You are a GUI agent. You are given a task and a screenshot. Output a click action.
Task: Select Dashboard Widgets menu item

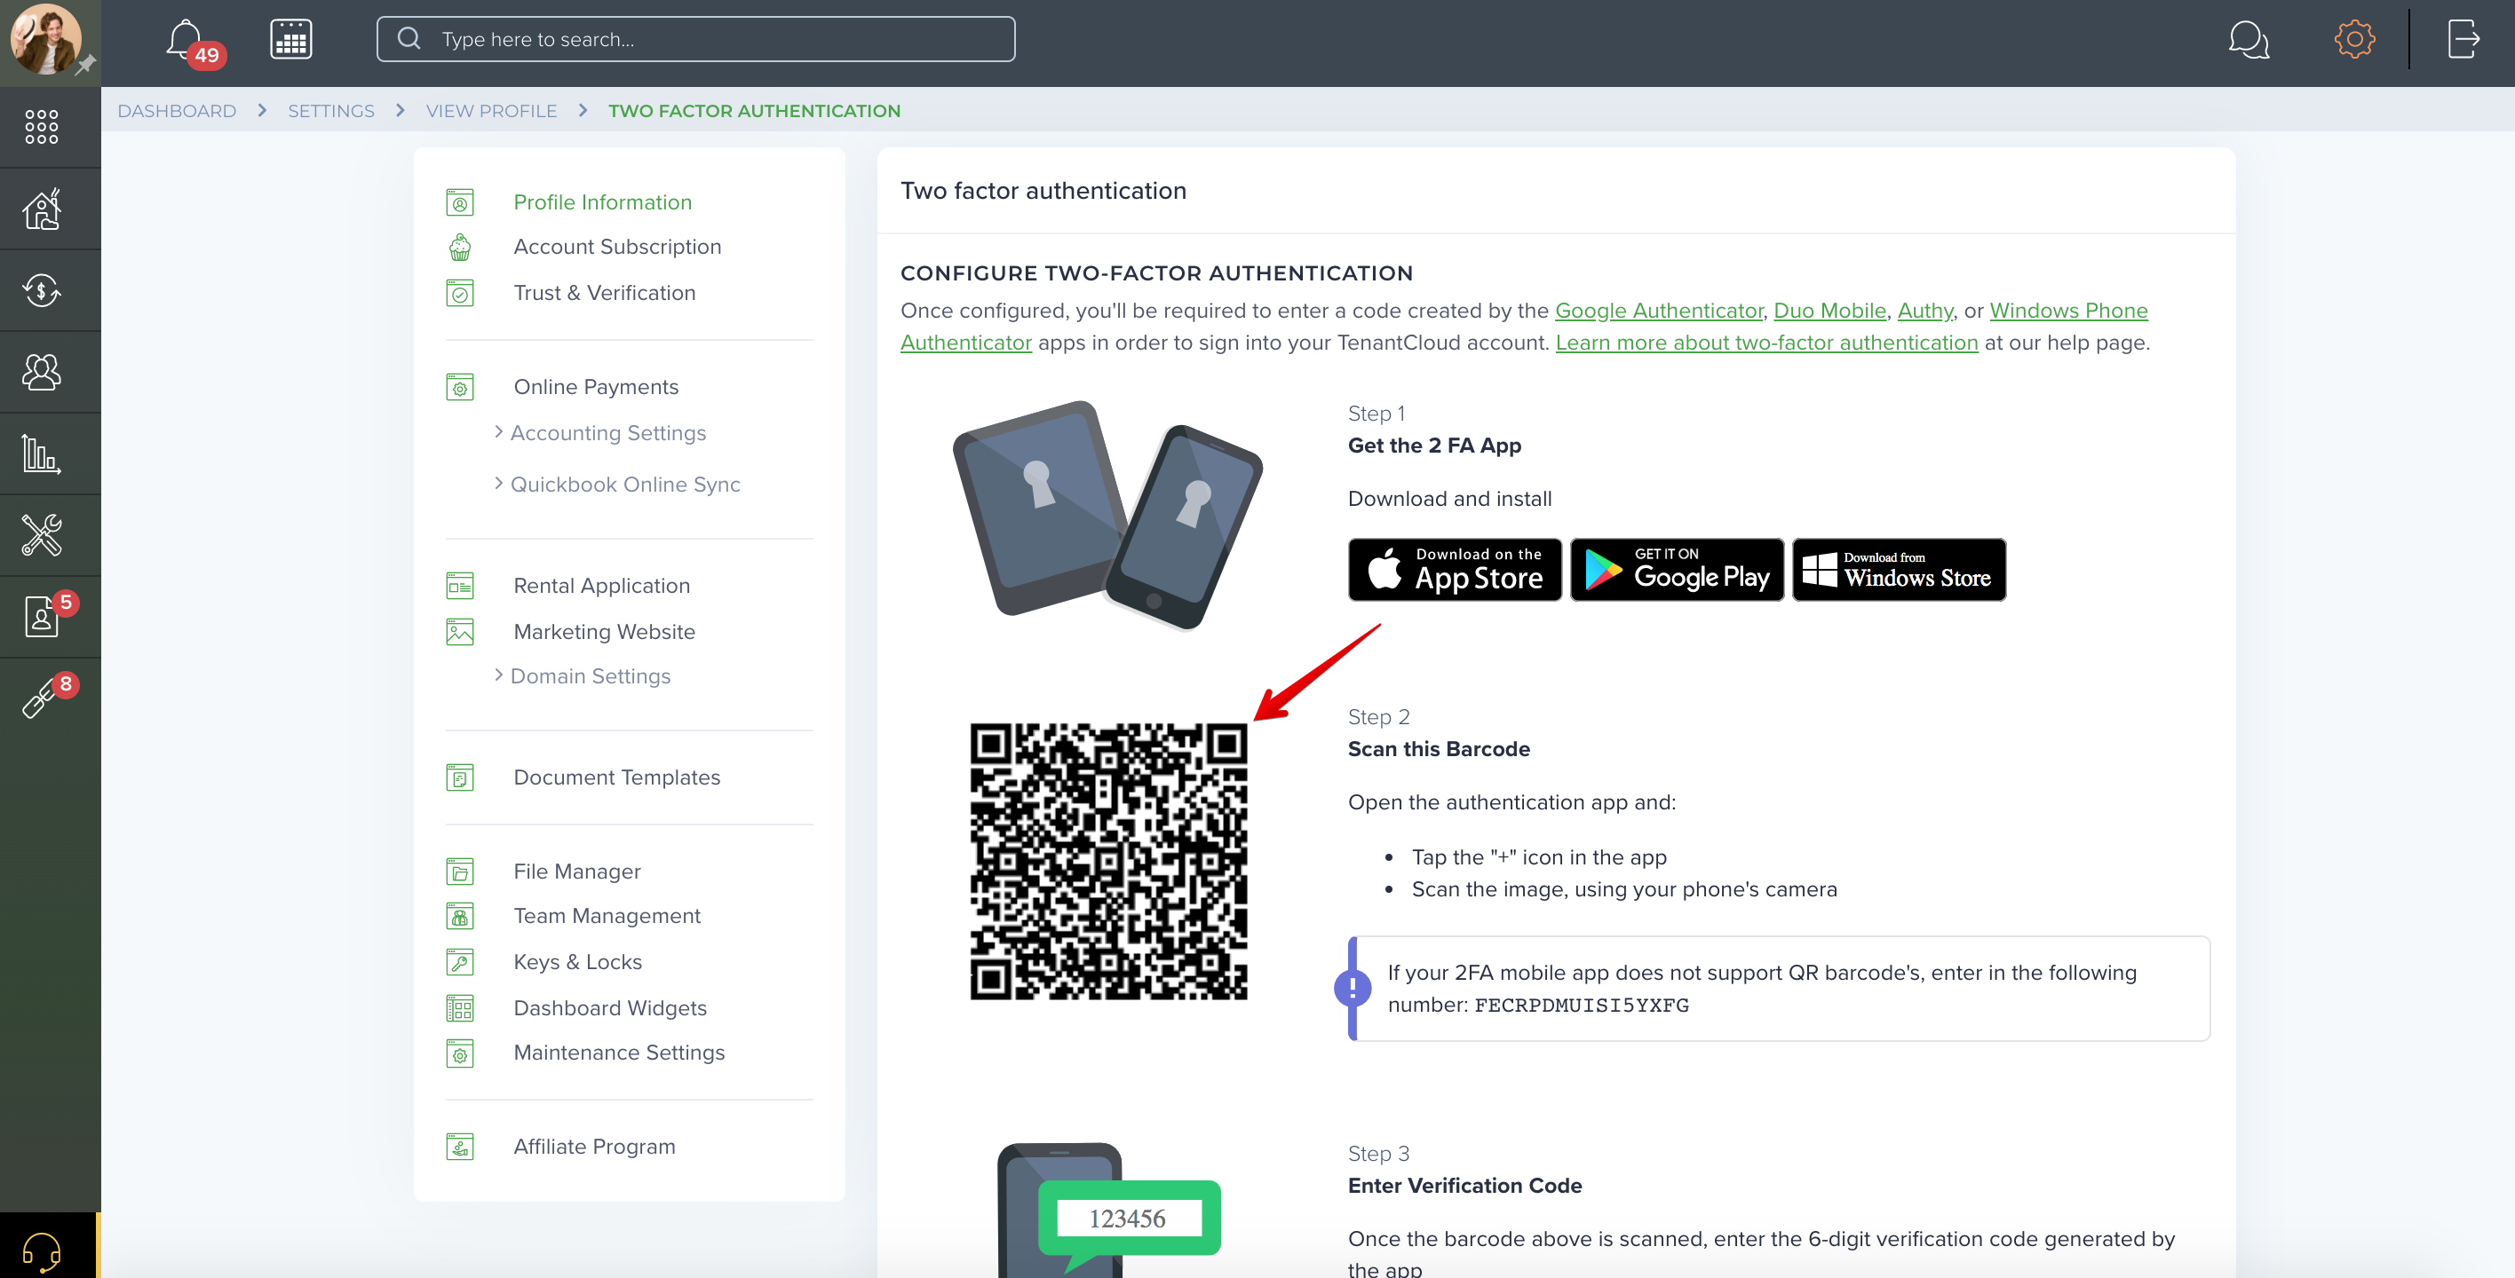[610, 1008]
